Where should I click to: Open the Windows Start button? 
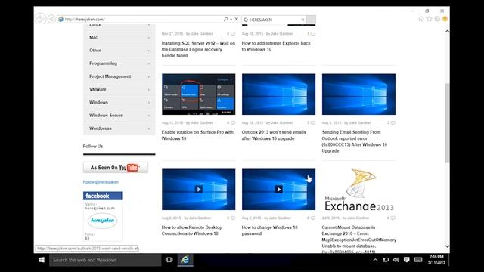pos(42,260)
